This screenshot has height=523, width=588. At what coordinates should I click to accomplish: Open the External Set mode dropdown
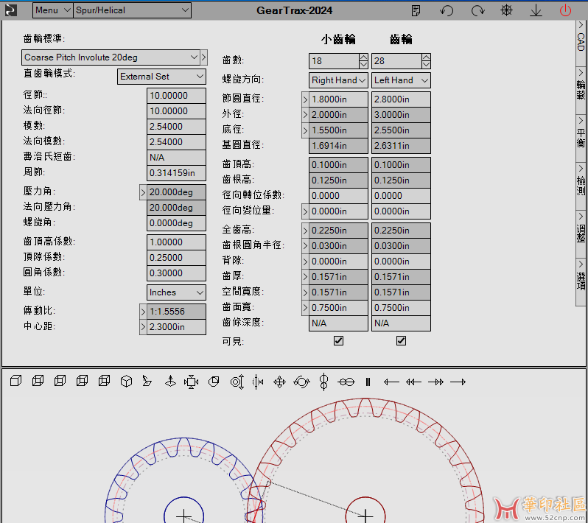click(x=161, y=77)
